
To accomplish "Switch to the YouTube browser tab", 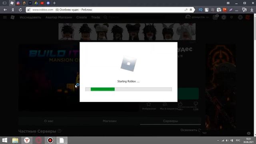I will [x=42, y=3].
